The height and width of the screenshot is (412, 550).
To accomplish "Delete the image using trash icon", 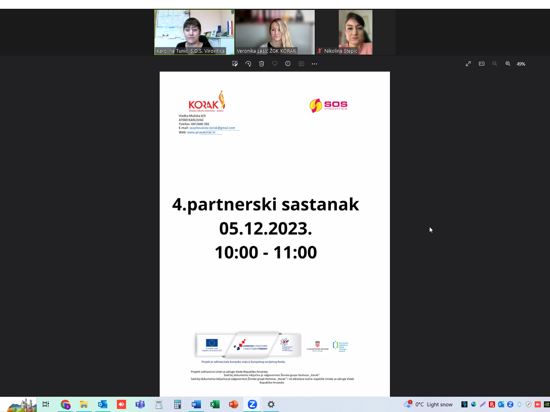I will 262,64.
